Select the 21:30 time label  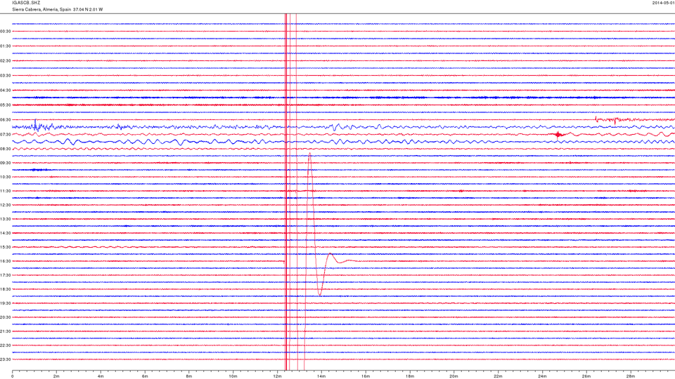coord(6,331)
